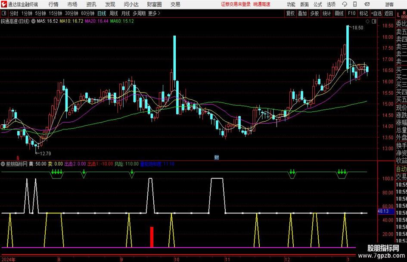The height and width of the screenshot is (262, 407).
Task: Open the customer service headset icon
Action: click(345, 4)
